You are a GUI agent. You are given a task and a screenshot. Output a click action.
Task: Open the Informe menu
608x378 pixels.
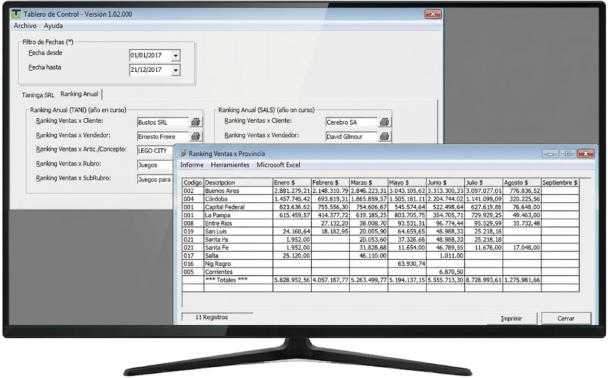pyautogui.click(x=192, y=164)
